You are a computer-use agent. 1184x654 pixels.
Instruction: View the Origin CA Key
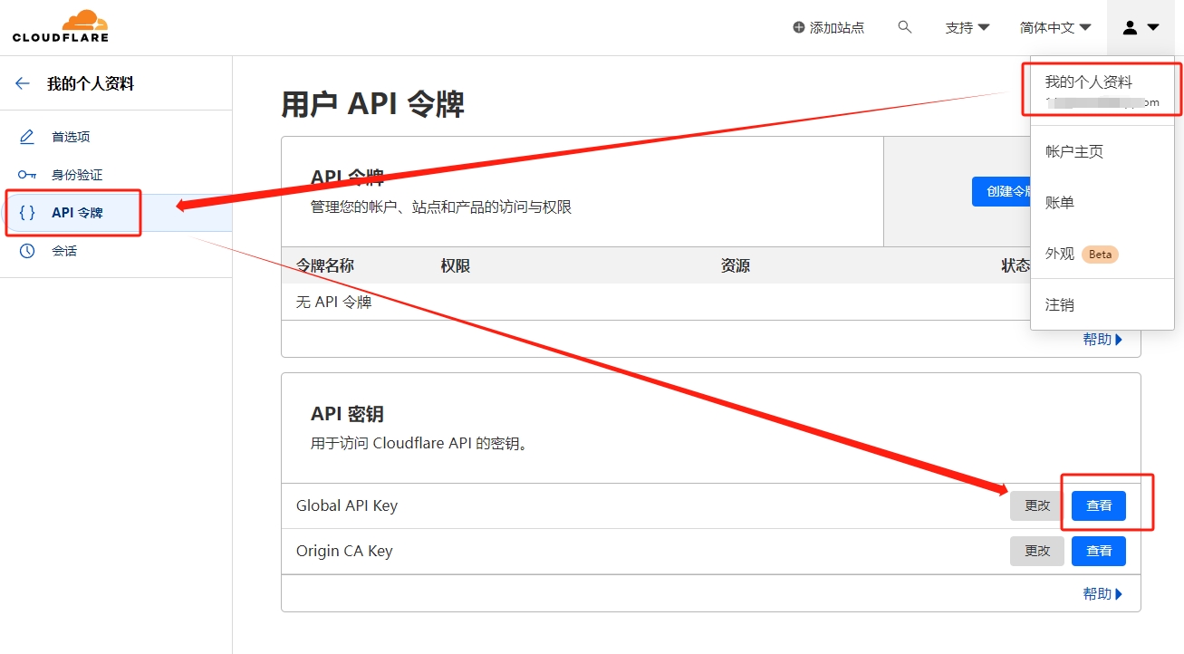click(1099, 551)
